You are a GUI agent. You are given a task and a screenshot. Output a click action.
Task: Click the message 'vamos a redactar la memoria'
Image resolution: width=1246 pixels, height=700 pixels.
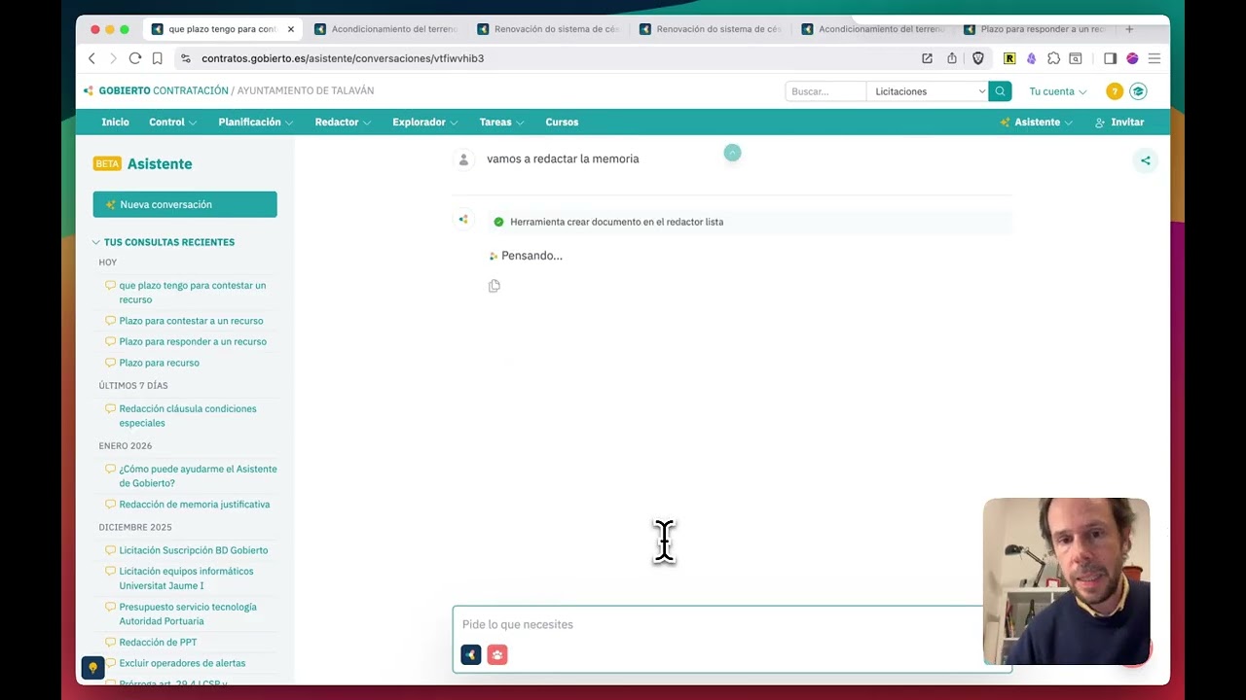pos(563,158)
